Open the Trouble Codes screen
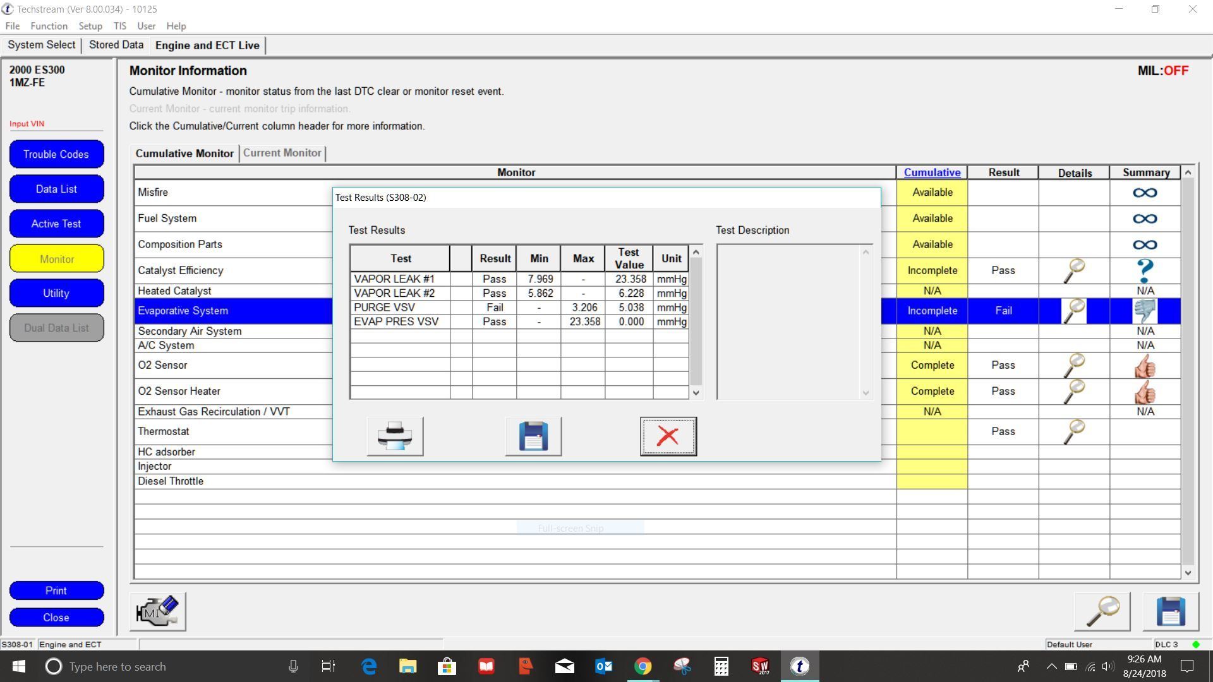Screen dimensions: 1213x682 (x=56, y=154)
